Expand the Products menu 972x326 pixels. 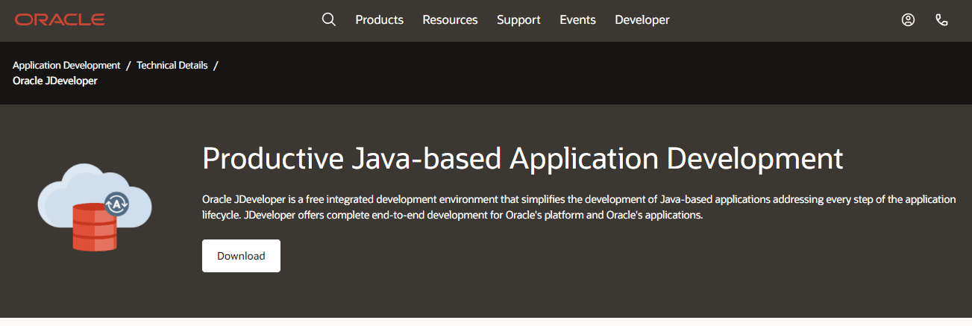379,20
